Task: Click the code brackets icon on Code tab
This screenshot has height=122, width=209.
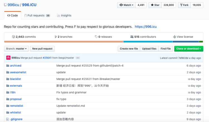Action: pyautogui.click(x=9, y=15)
